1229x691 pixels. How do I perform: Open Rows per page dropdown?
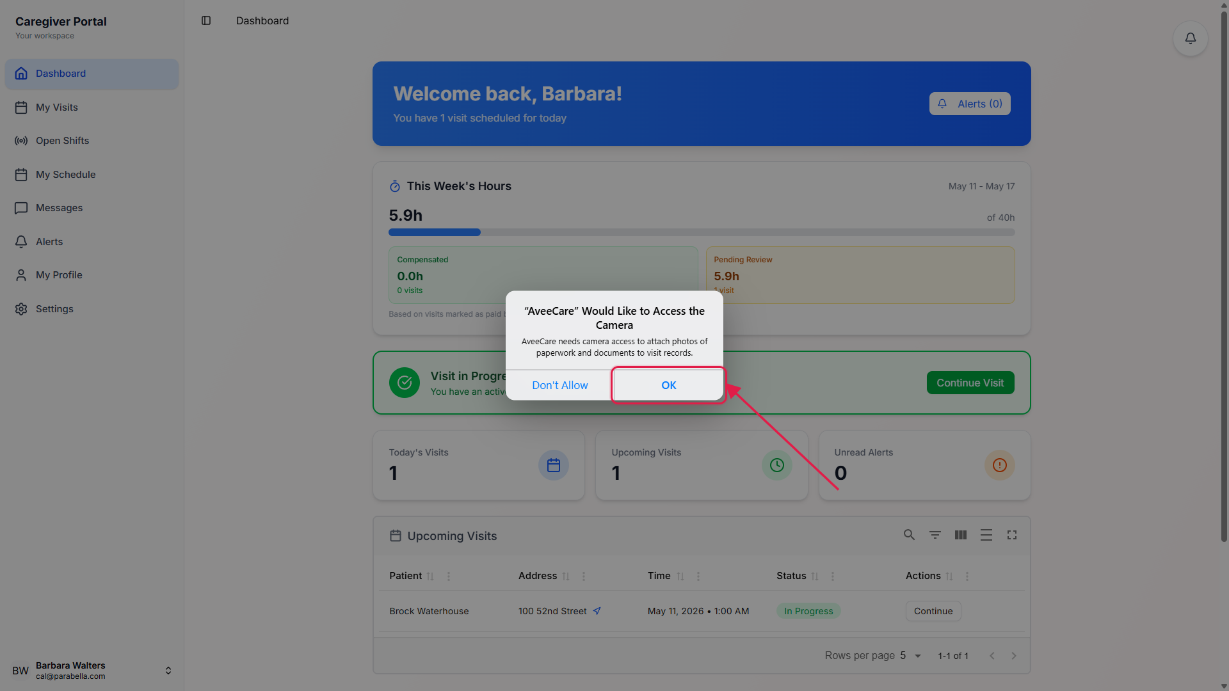[x=911, y=656]
